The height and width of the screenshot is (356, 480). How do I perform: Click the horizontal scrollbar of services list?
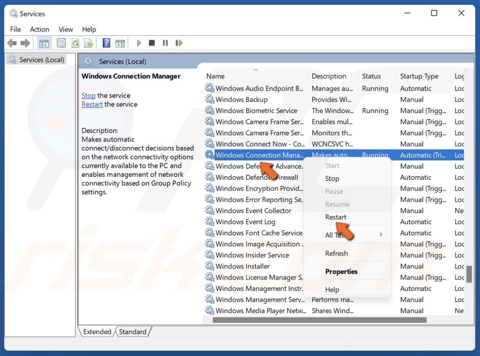319,320
